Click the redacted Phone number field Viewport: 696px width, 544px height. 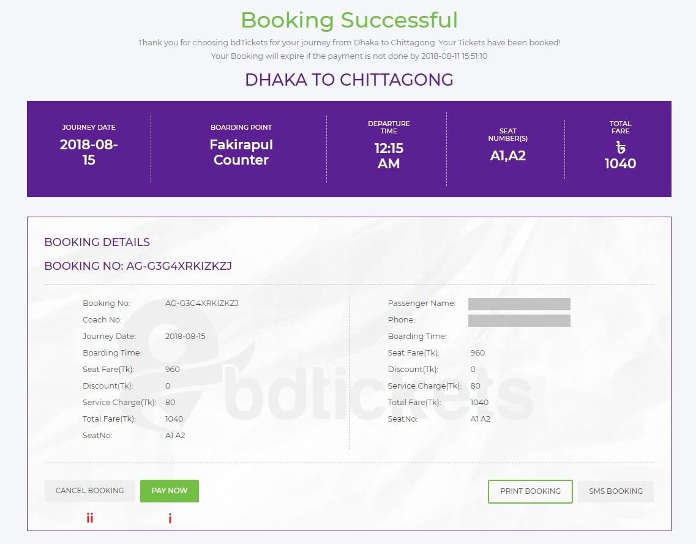[x=519, y=321]
